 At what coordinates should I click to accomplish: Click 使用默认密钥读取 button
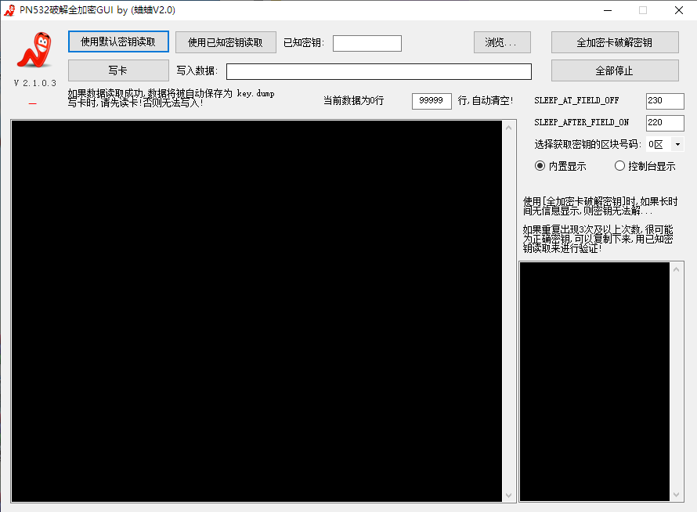(118, 41)
